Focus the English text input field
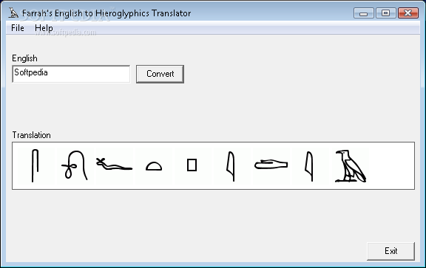This screenshot has height=268, width=426. [x=71, y=74]
